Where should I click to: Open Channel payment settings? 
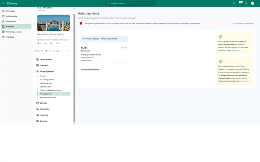[x=50, y=90]
